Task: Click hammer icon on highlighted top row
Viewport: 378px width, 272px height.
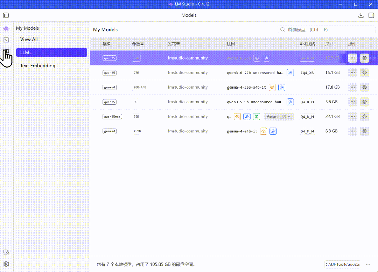Action: coord(266,58)
